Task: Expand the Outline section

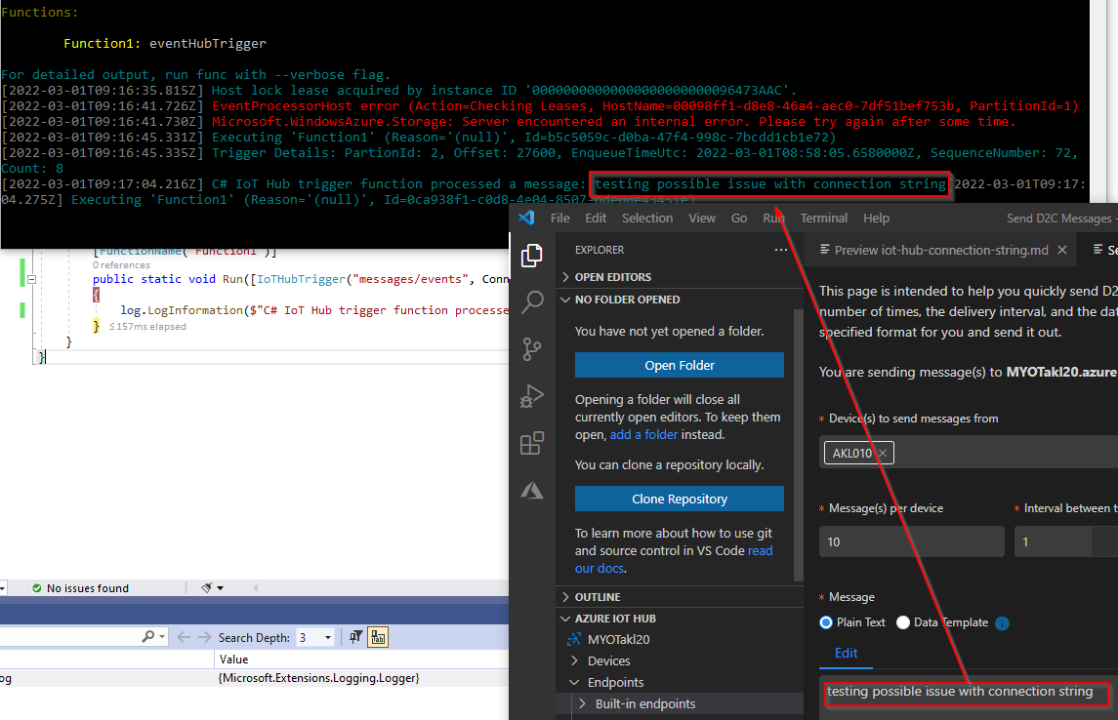Action: (566, 597)
